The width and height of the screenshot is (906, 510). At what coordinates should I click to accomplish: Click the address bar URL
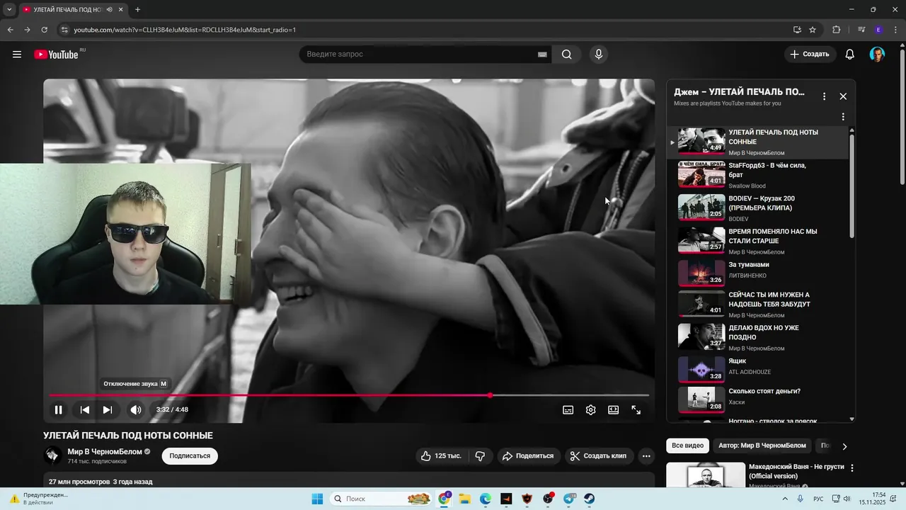click(x=185, y=30)
